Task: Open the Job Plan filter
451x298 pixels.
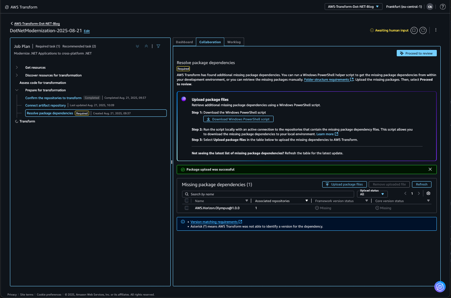Action: click(x=158, y=46)
